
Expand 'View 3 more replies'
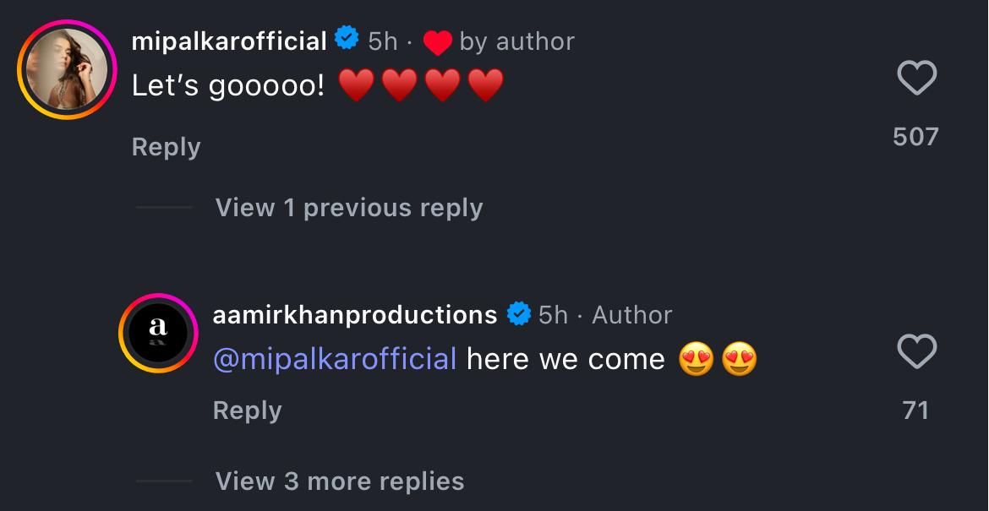click(x=340, y=481)
